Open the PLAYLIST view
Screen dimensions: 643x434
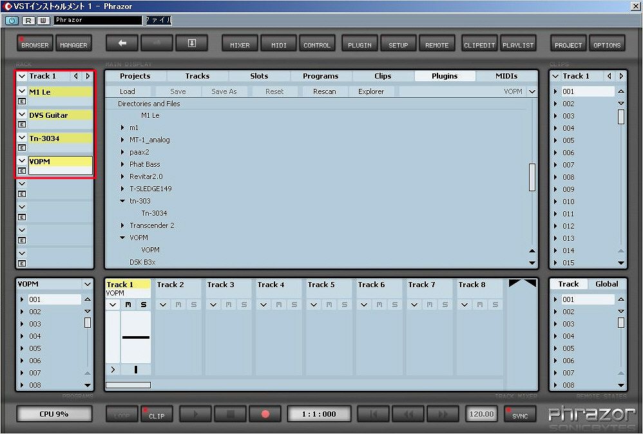pyautogui.click(x=518, y=43)
